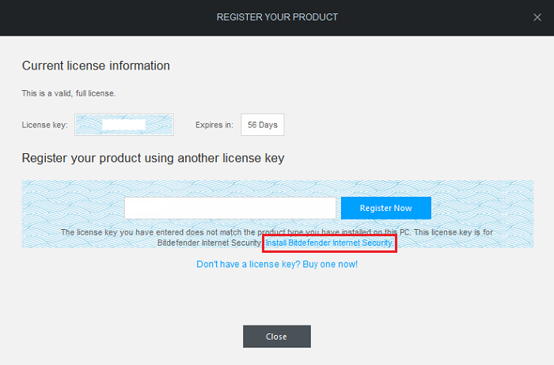554x365 pixels.
Task: Click the new license key input field
Action: pyautogui.click(x=230, y=208)
